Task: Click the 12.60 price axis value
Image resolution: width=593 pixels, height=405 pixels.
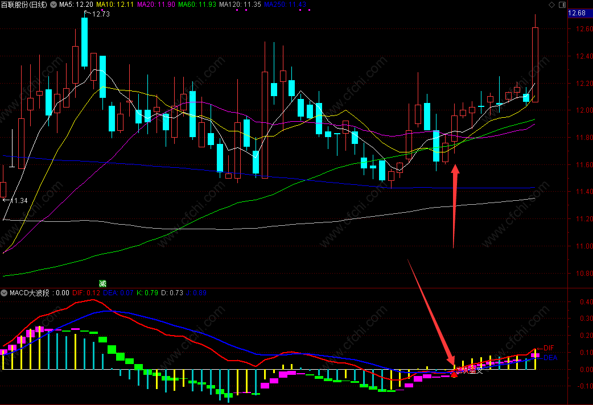Action: [584, 29]
